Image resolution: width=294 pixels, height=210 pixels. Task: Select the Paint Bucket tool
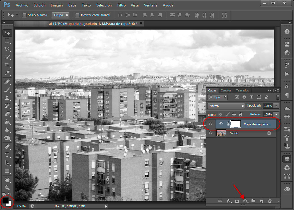point(7,122)
